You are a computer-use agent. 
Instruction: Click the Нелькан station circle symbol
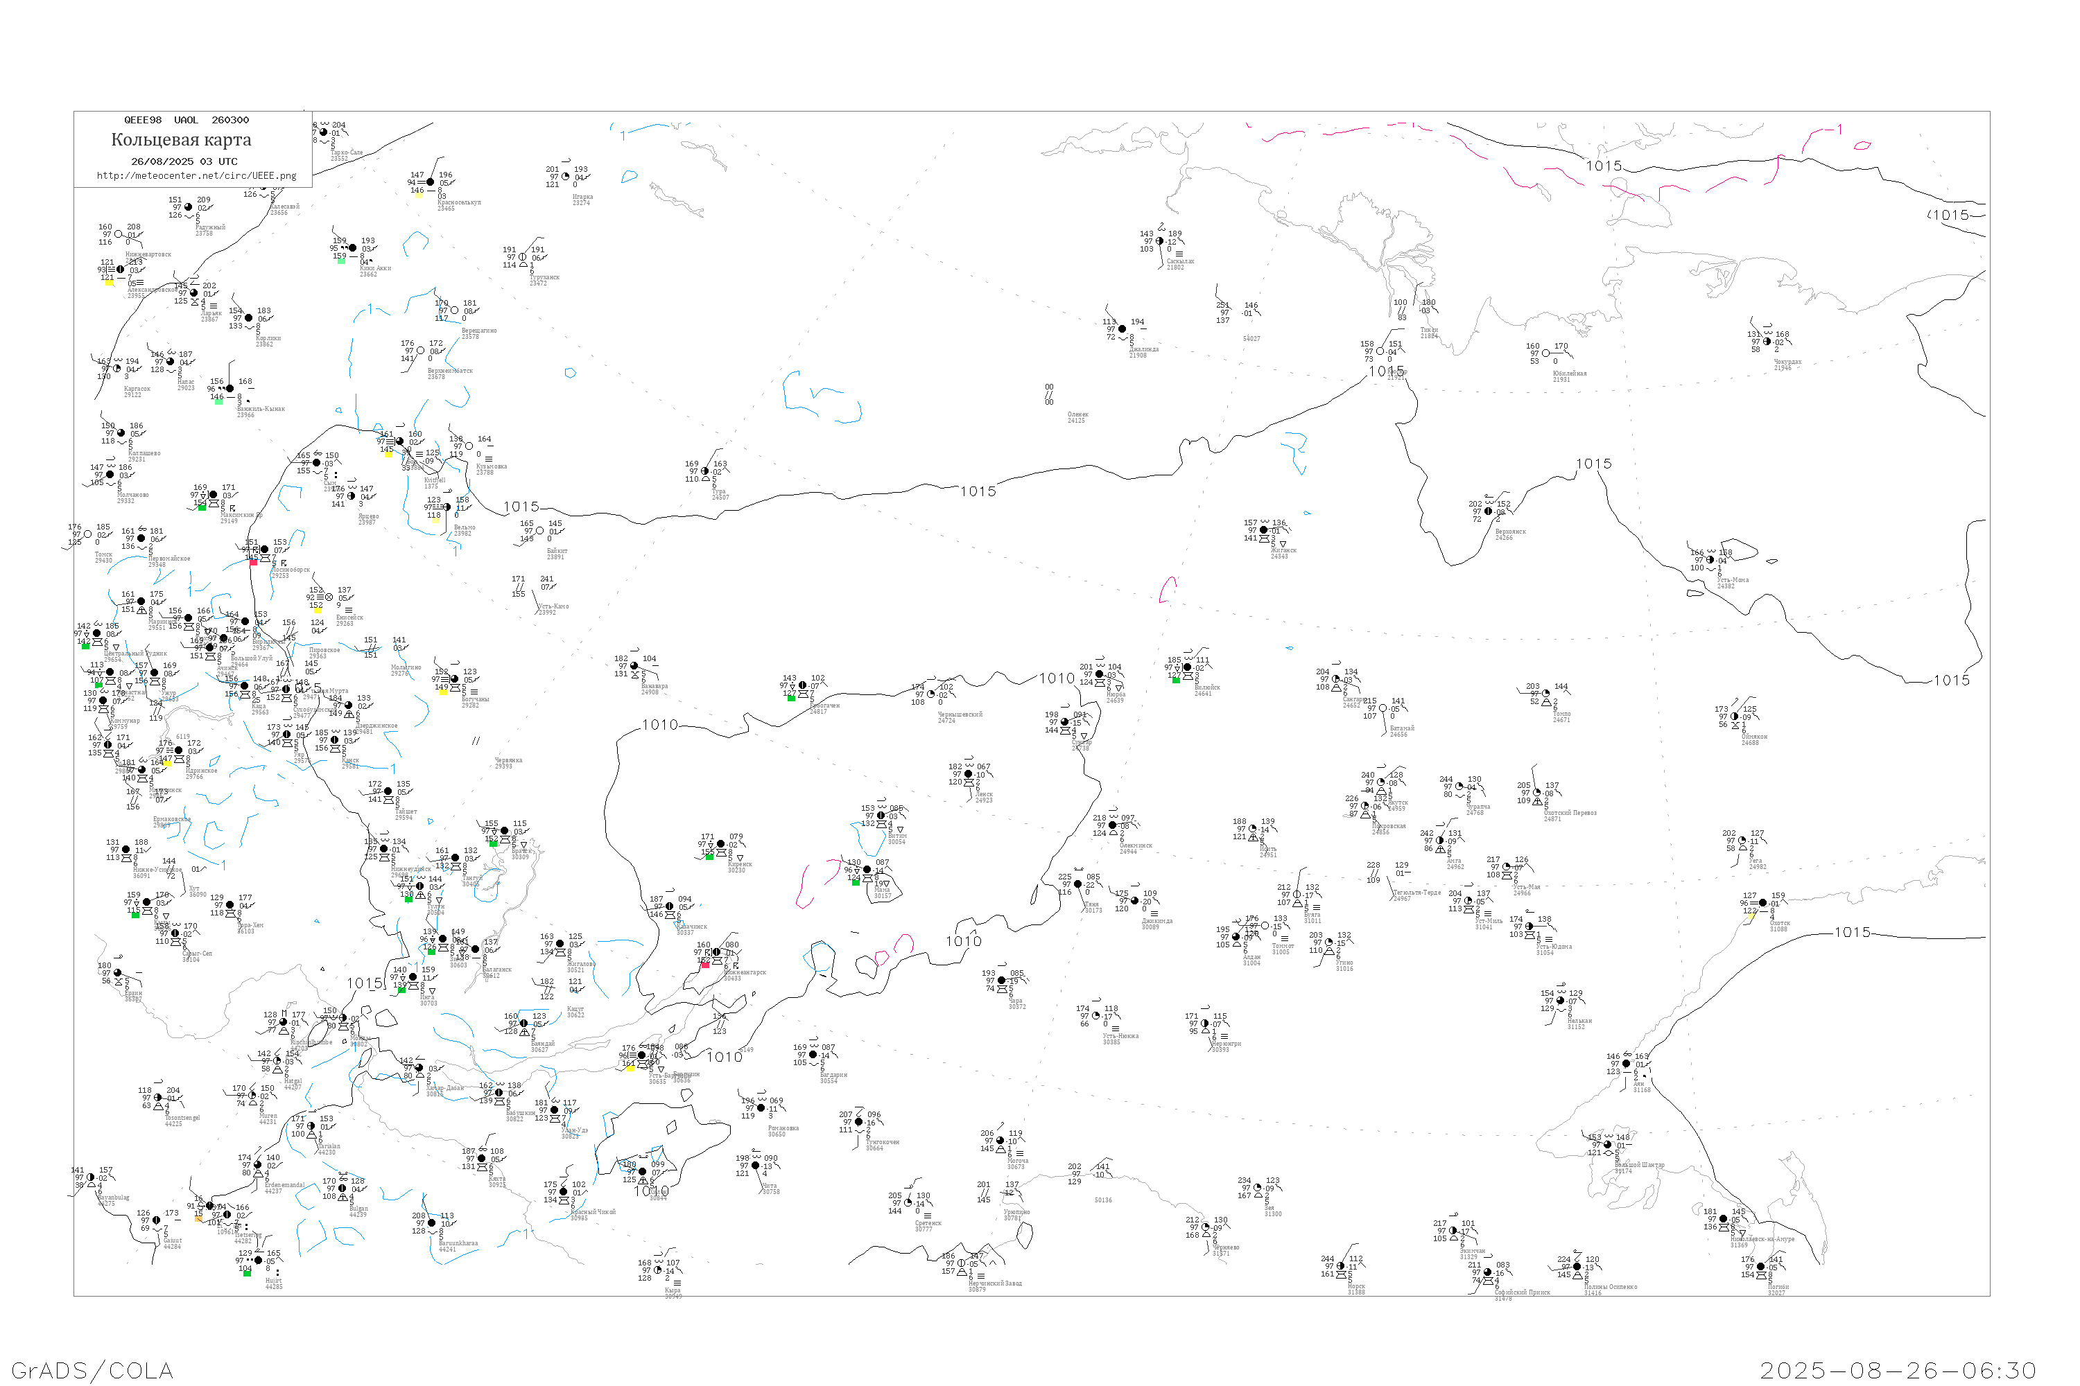tap(1560, 1001)
